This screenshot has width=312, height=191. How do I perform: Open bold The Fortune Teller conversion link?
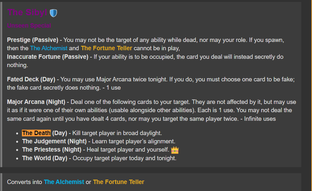pos(119,182)
